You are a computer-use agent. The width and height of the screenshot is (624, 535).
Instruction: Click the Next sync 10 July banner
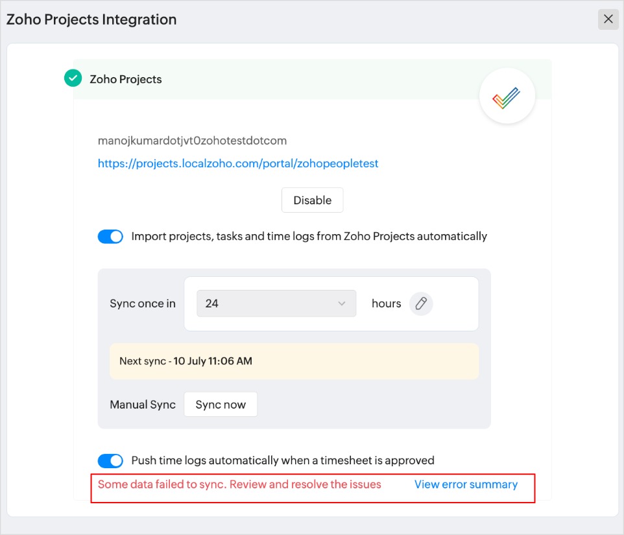point(294,361)
